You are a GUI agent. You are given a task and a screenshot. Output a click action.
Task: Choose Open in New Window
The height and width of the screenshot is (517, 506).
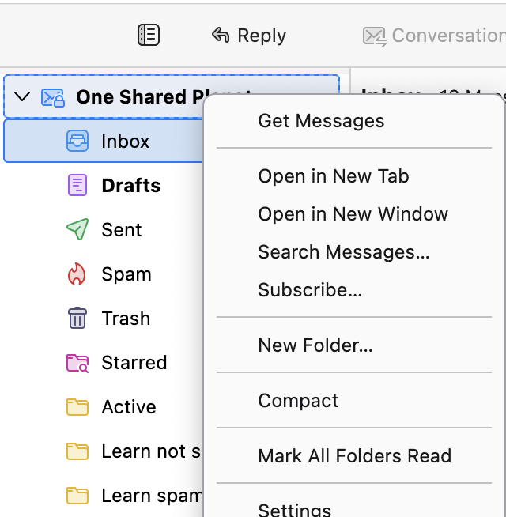point(353,214)
